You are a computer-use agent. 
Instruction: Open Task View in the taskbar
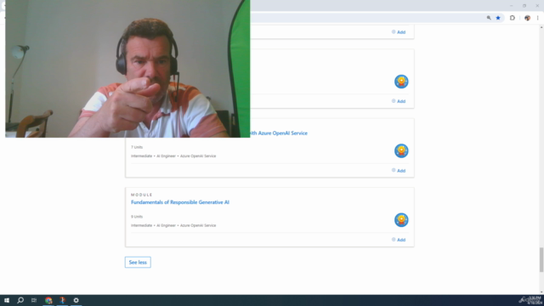[34, 300]
